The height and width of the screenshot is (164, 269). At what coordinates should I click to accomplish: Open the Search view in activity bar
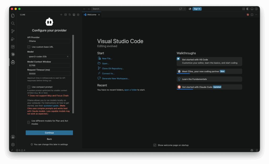click(x=13, y=23)
